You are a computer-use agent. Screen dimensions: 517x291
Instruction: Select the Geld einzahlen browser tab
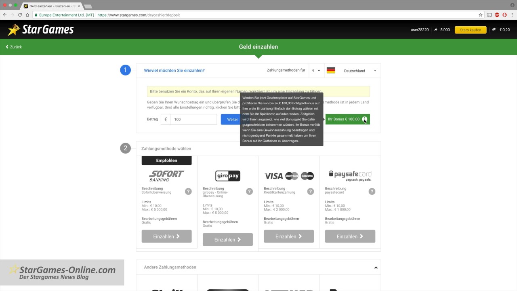coord(52,6)
